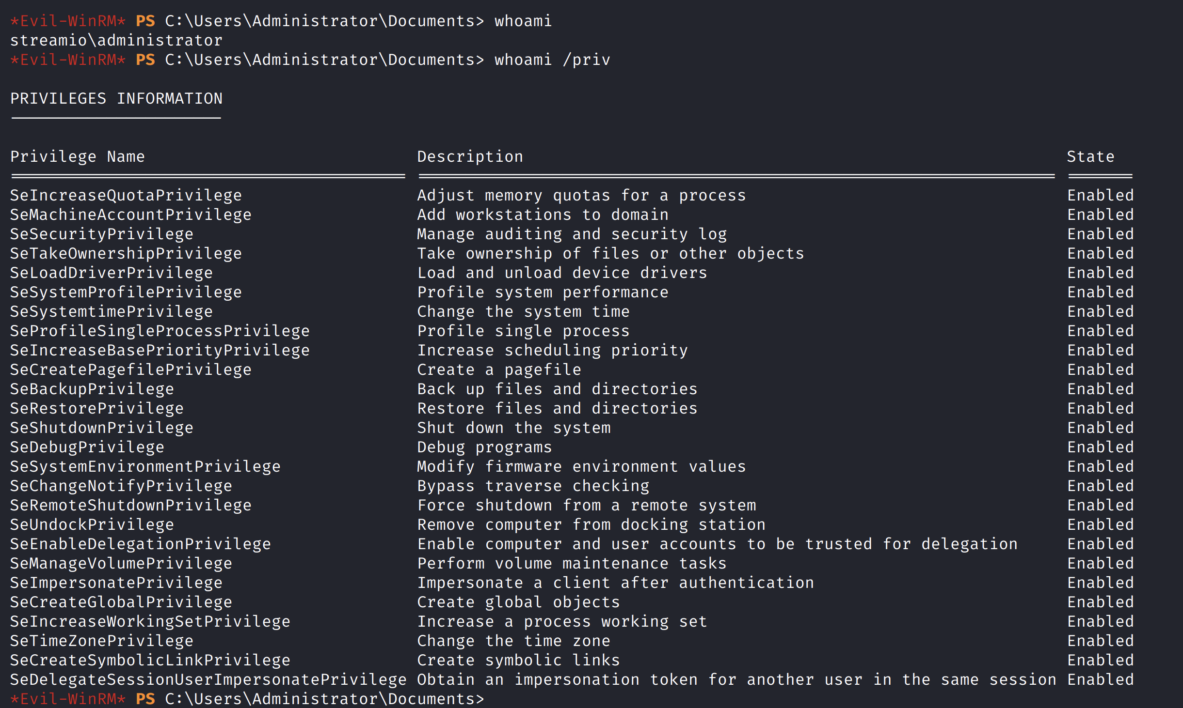1183x708 pixels.
Task: Click the SeTakeOwnershipPrivilege row name
Action: point(126,253)
